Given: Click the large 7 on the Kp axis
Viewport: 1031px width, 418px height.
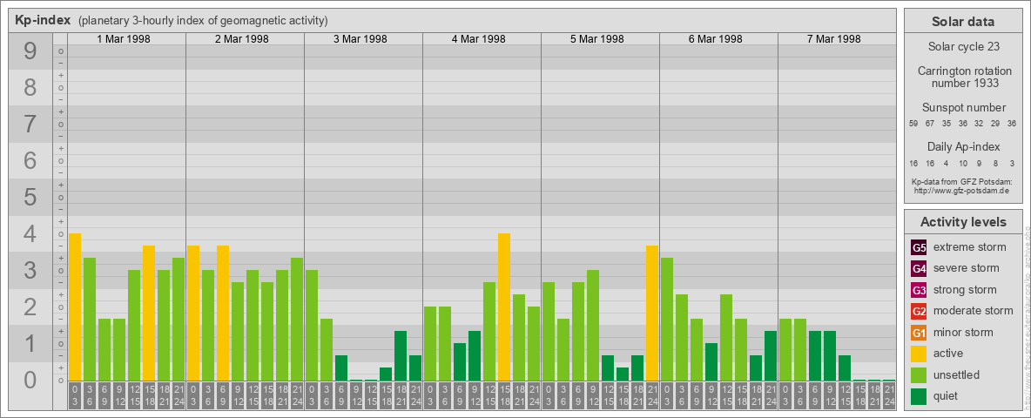Looking at the screenshot, I should pos(30,125).
